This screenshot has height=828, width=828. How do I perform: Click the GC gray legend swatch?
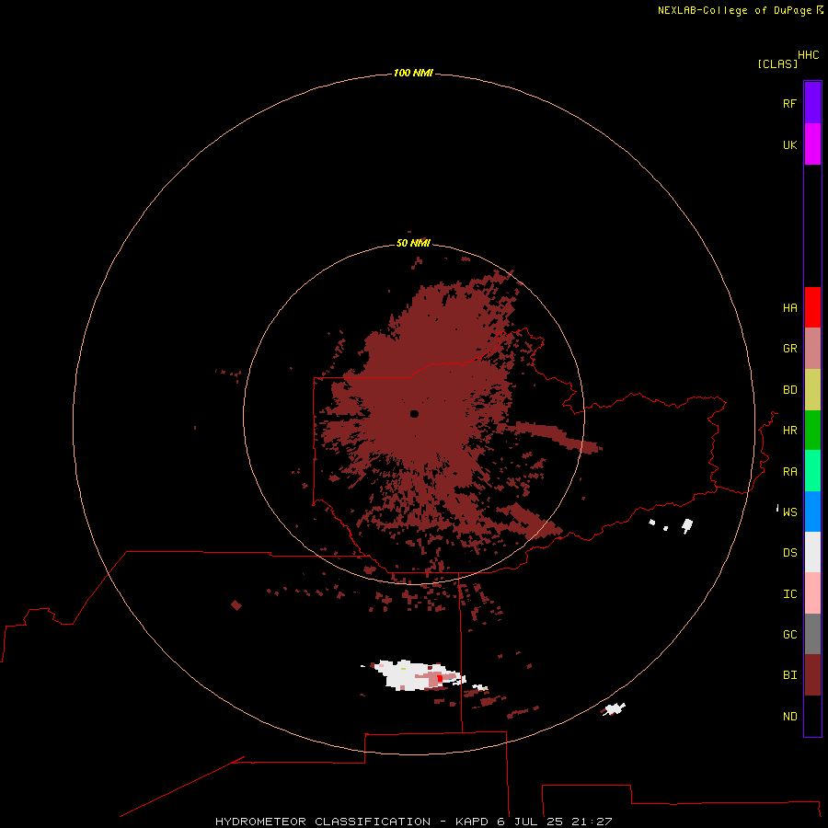(812, 634)
